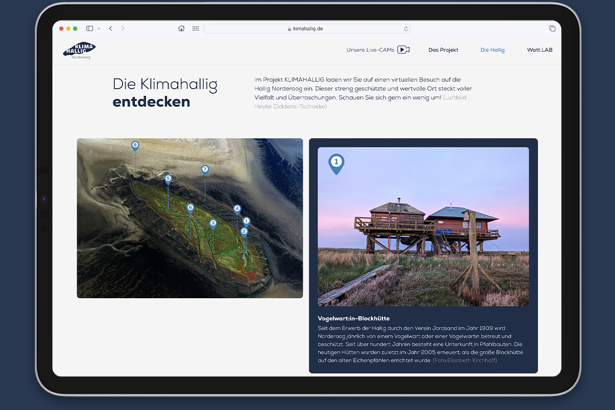
Task: Open the Safari tab overview button
Action: [x=552, y=29]
